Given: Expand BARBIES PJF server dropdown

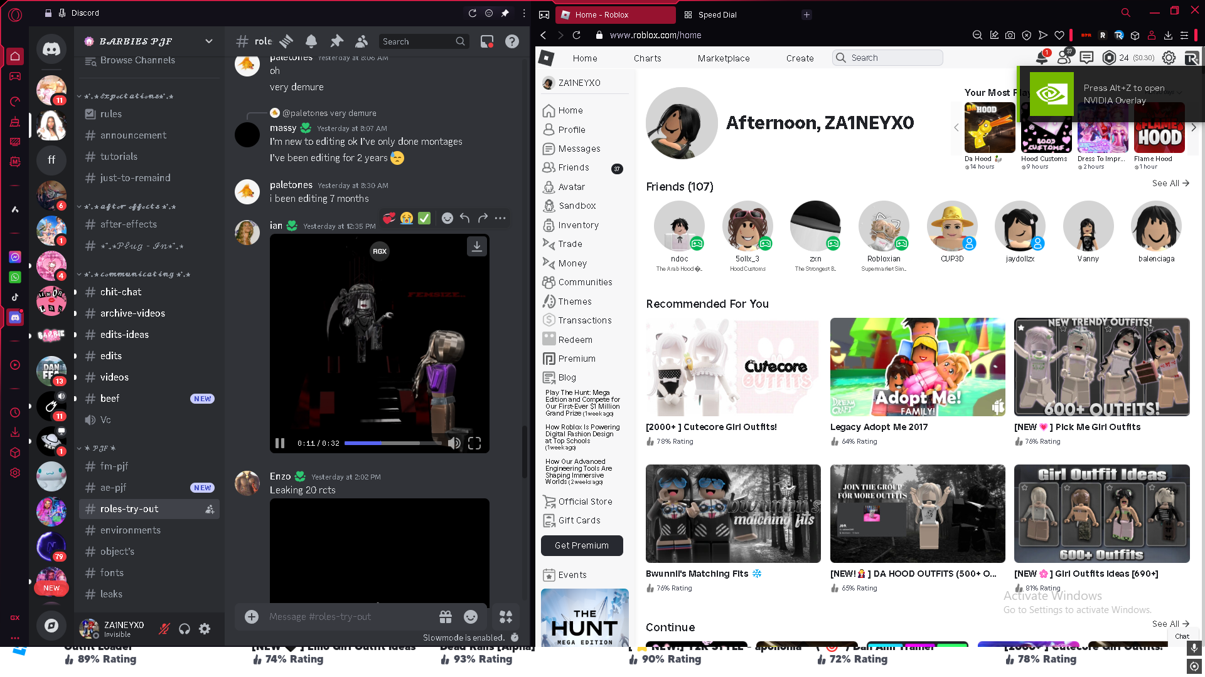Looking at the screenshot, I should point(209,41).
